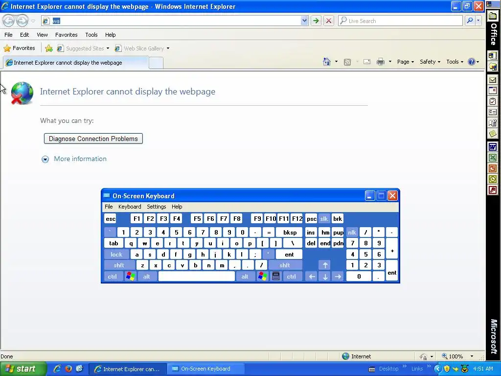
Task: Click the red Stop loading button
Action: [328, 21]
